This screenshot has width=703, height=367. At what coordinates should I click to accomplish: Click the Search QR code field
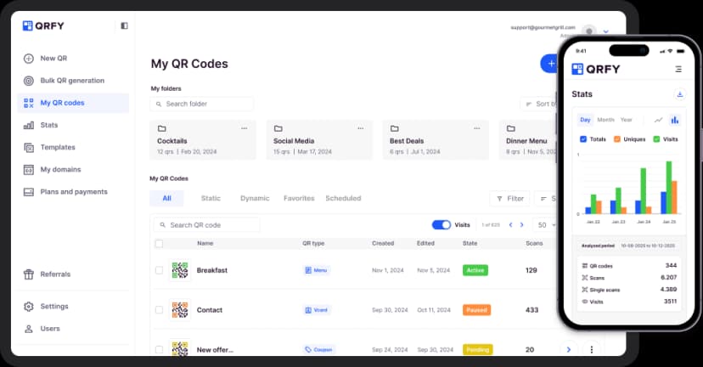[x=206, y=225]
